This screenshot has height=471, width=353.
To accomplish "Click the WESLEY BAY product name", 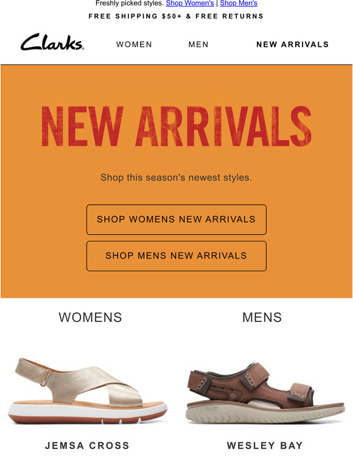I will (x=265, y=445).
